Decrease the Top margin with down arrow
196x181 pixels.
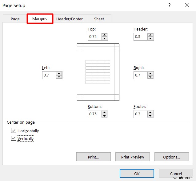click(x=105, y=39)
